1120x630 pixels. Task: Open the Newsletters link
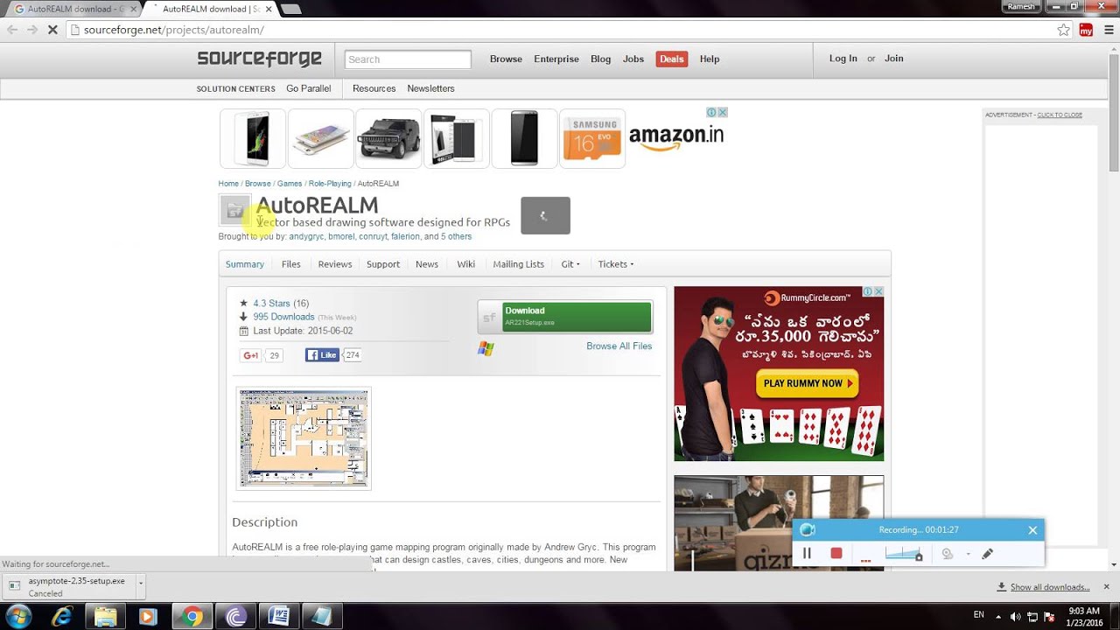click(430, 88)
